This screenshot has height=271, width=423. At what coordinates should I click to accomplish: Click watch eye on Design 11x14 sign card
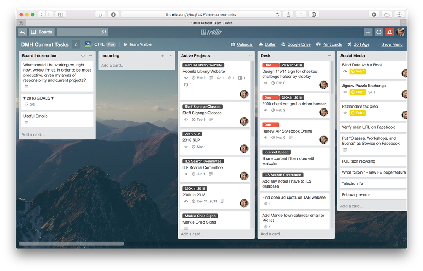point(265,83)
